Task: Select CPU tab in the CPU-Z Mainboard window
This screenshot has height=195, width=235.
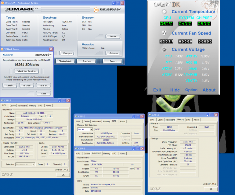Action: point(78,154)
